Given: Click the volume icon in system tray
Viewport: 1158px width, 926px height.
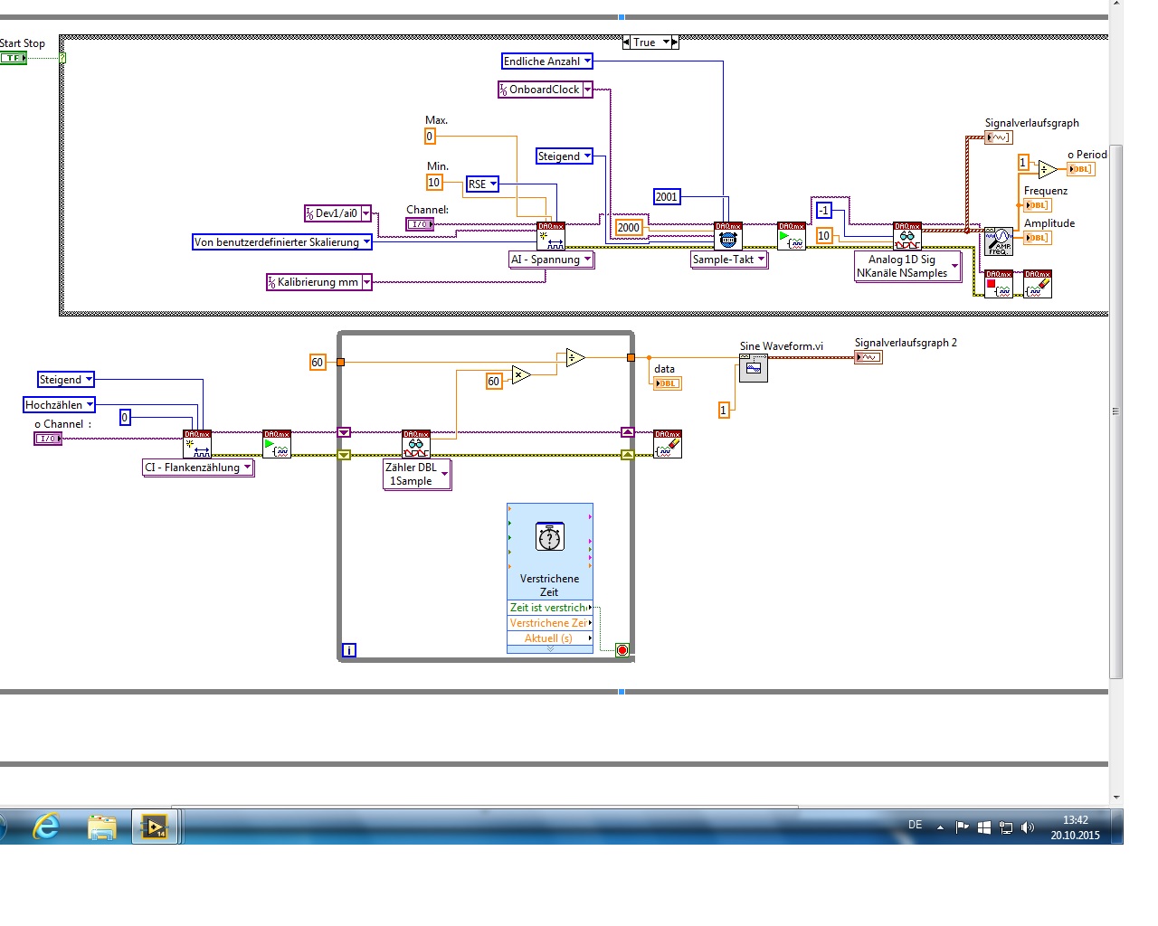Looking at the screenshot, I should (x=1027, y=827).
